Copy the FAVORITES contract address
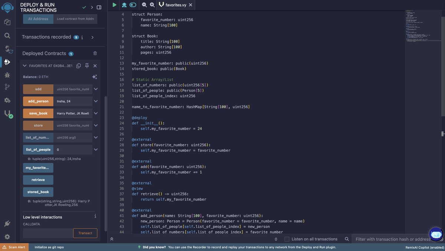This screenshot has height=251, width=445. [79, 66]
